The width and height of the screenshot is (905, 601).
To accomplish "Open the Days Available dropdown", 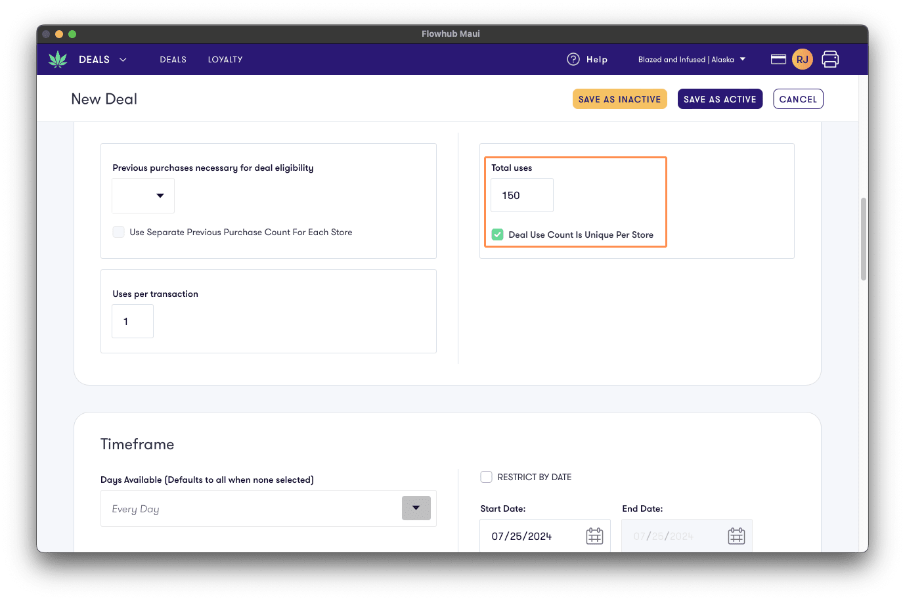I will 416,508.
